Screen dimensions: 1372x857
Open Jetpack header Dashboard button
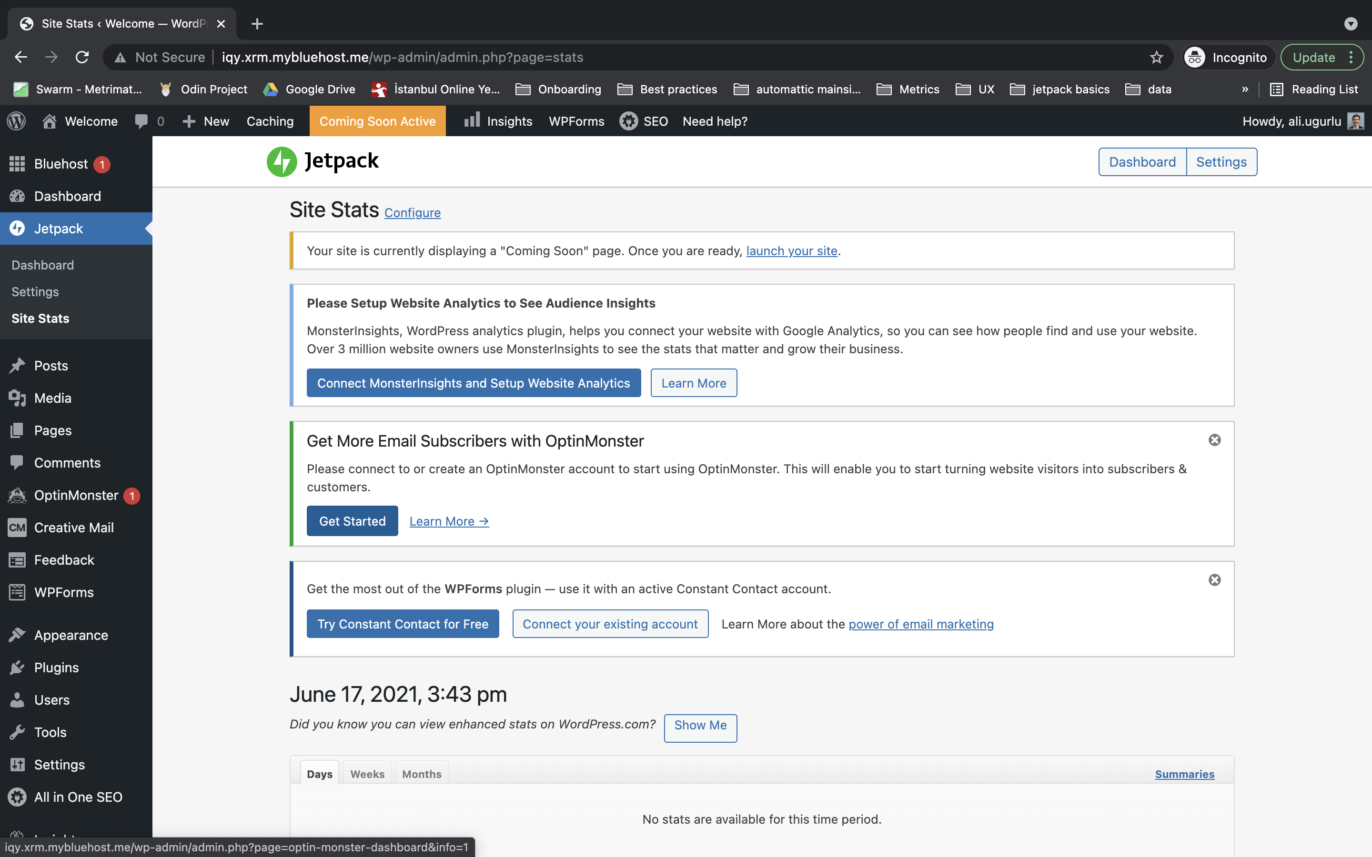coord(1142,162)
